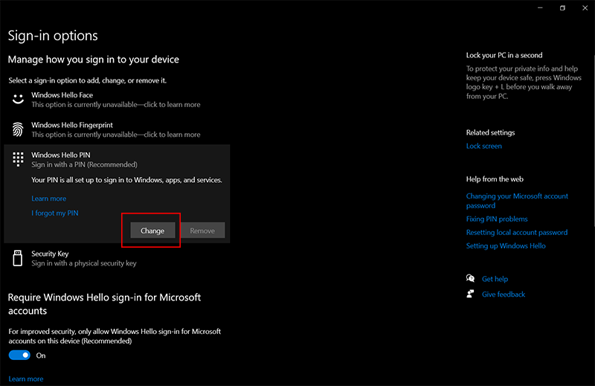The height and width of the screenshot is (386, 595).
Task: Click 'Your PIN is all set up' message
Action: (126, 180)
